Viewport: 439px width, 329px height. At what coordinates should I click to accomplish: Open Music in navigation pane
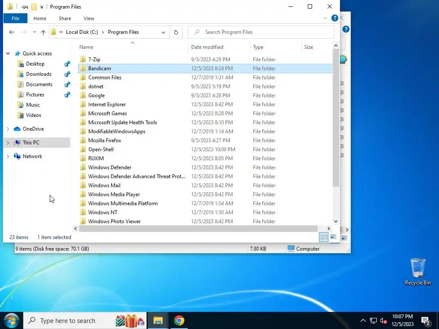33,105
